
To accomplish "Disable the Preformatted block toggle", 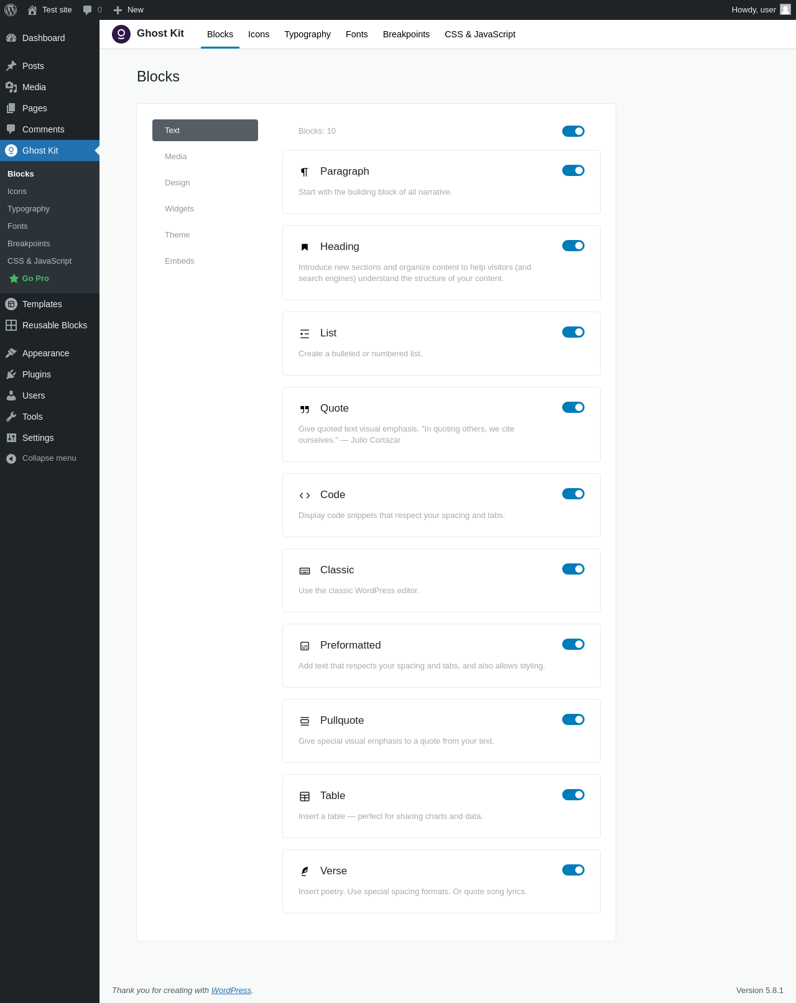I will pyautogui.click(x=573, y=644).
